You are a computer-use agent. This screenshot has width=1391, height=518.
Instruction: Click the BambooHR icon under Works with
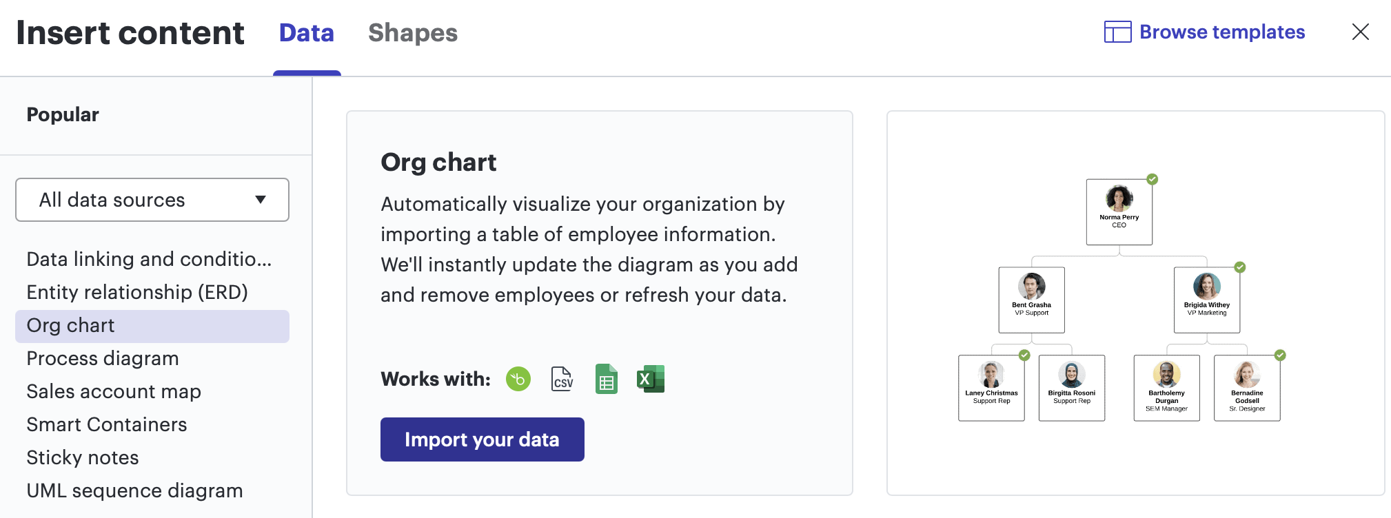[x=518, y=379]
